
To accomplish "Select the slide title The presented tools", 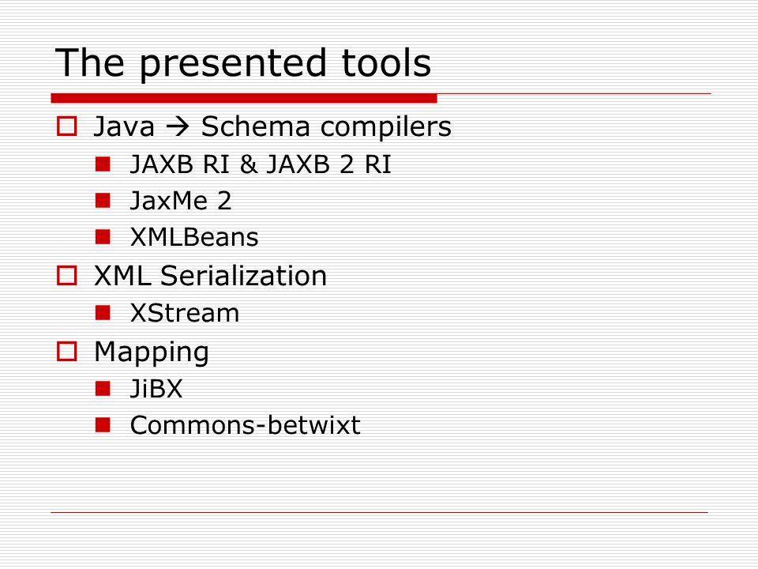I will click(x=243, y=63).
